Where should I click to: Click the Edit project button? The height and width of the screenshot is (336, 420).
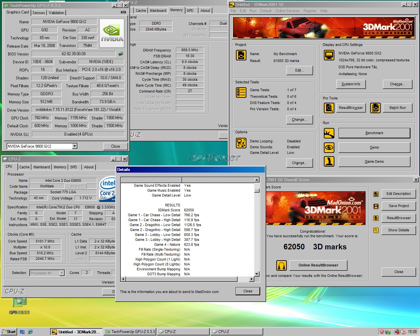tap(300, 70)
